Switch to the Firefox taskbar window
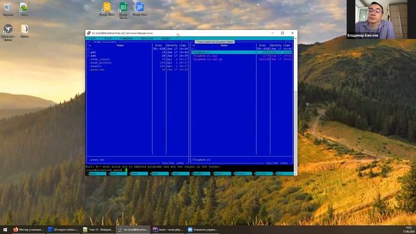 click(28, 229)
